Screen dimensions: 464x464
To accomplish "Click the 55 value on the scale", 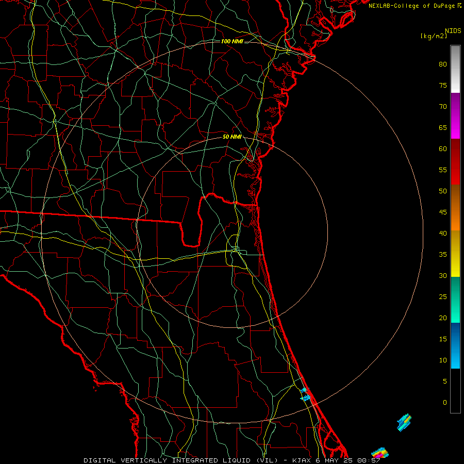I will click(x=443, y=170).
